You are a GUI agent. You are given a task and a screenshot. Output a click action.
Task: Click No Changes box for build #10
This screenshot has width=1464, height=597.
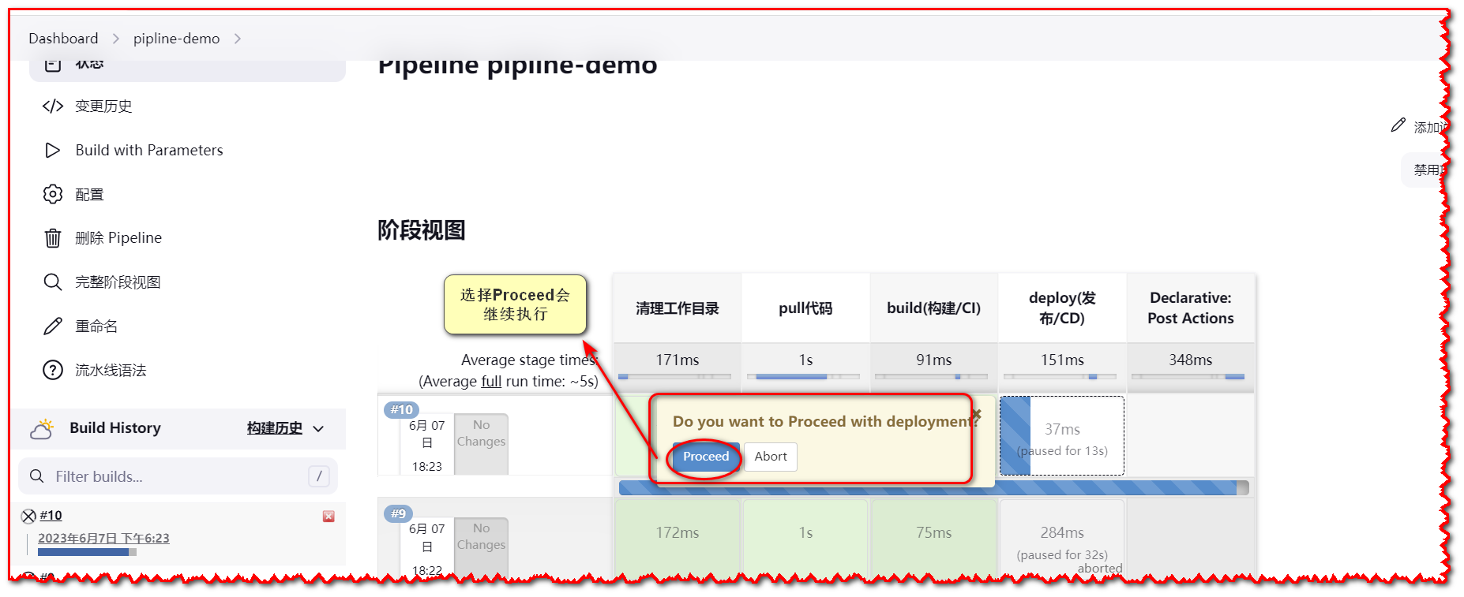tap(481, 444)
